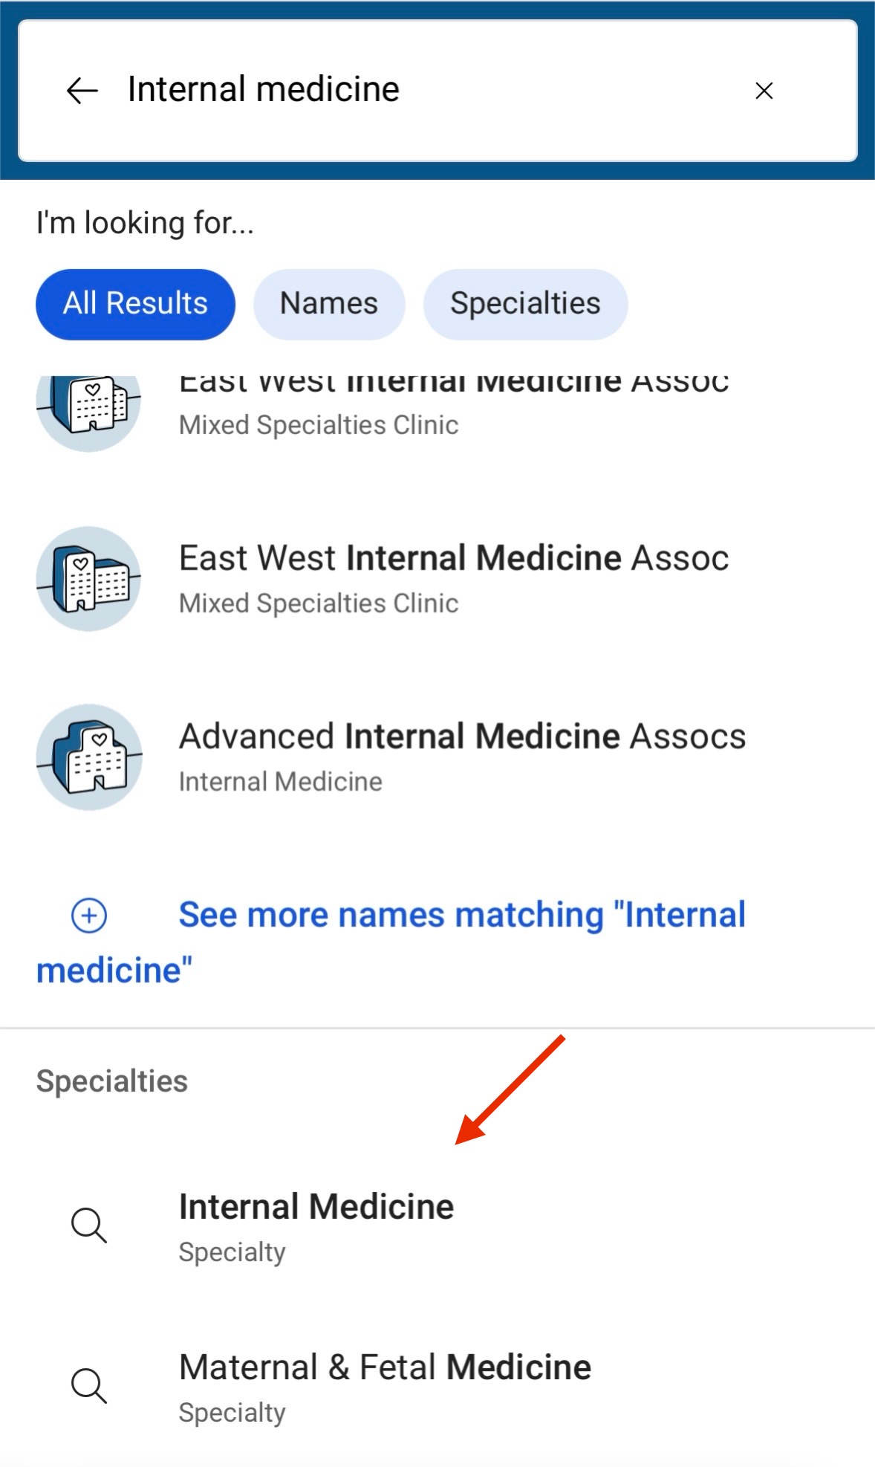Select the All Results filter chip
Image resolution: width=875 pixels, height=1467 pixels.
click(135, 304)
